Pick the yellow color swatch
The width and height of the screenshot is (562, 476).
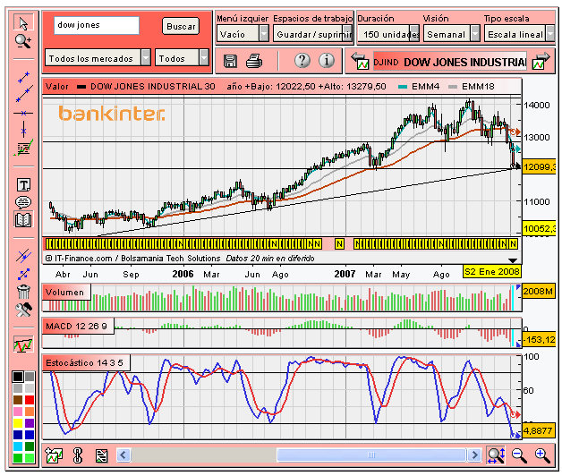click(18, 423)
